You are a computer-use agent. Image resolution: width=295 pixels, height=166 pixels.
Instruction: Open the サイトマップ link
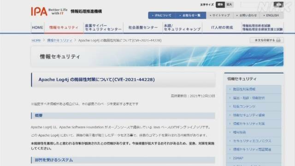[x=220, y=15]
